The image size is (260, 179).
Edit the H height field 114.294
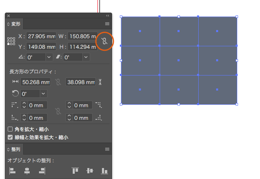click(82, 47)
